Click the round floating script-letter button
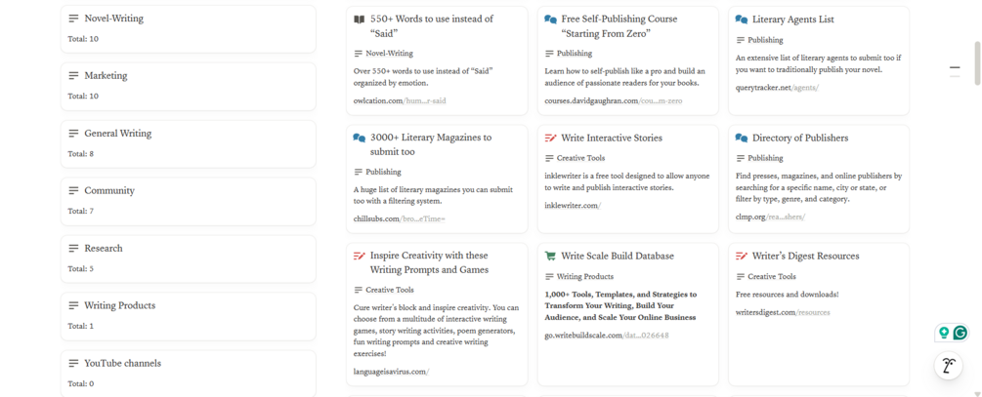The width and height of the screenshot is (982, 397). [x=948, y=367]
